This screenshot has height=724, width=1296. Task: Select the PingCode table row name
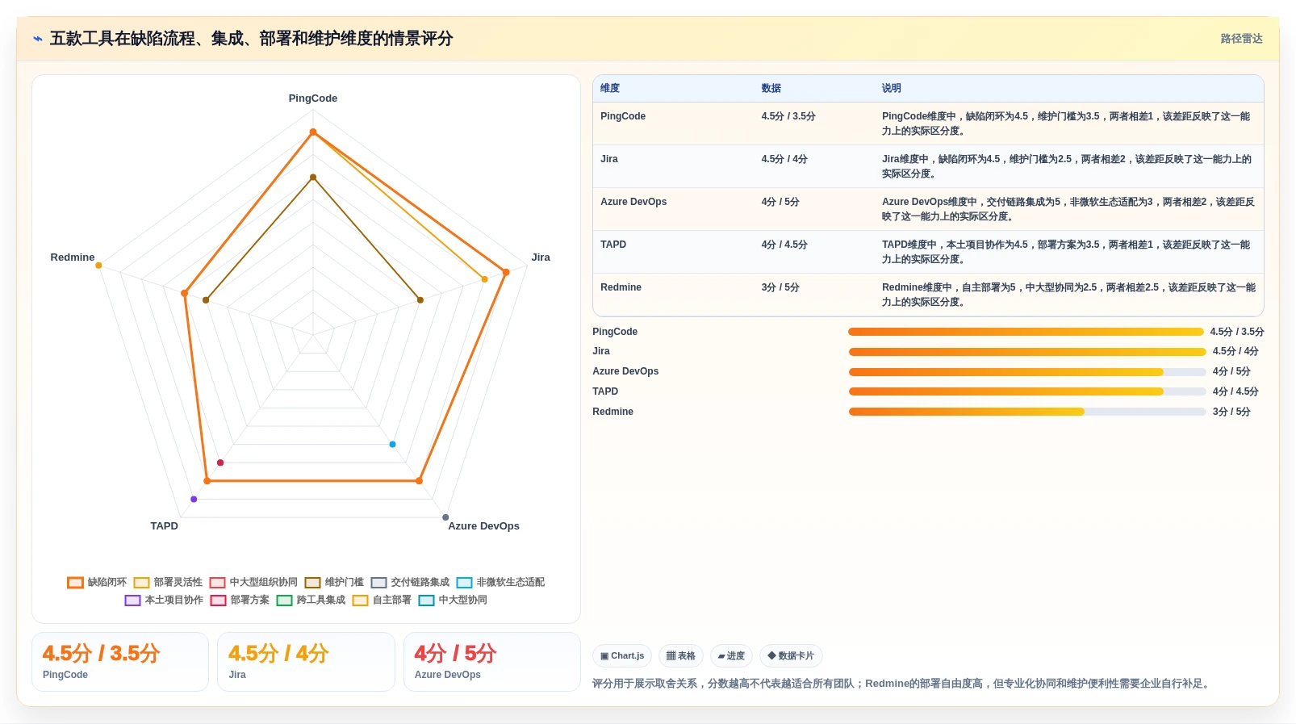tap(623, 116)
